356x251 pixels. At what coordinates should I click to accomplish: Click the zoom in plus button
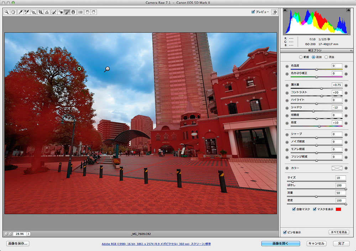(x=10, y=234)
